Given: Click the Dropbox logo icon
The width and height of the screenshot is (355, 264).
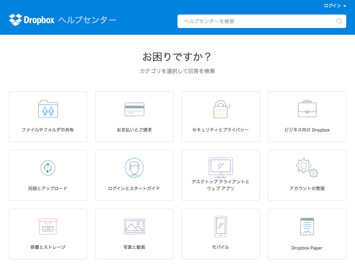Looking at the screenshot, I should click(x=16, y=20).
